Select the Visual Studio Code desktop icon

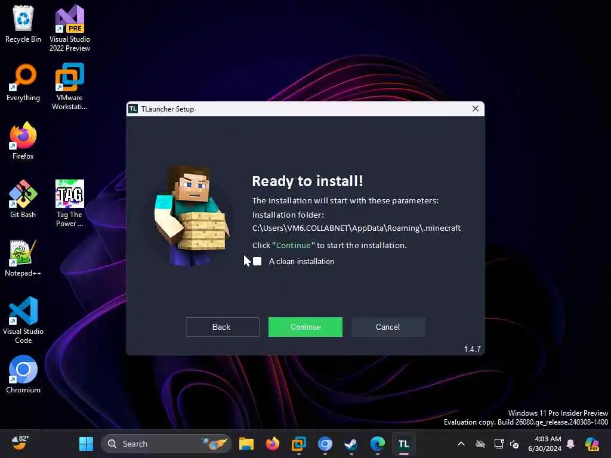point(23,320)
